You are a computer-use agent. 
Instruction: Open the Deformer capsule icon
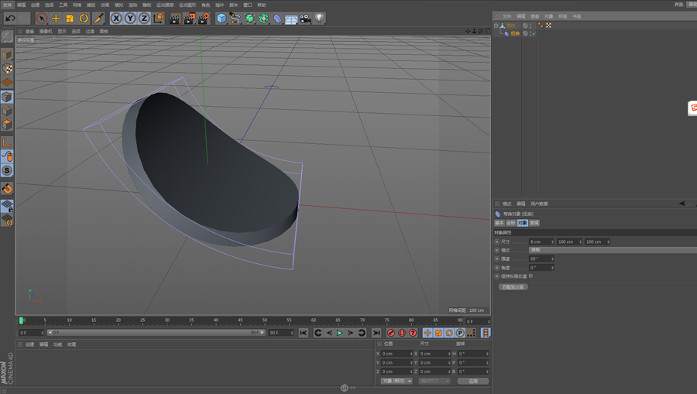point(277,19)
